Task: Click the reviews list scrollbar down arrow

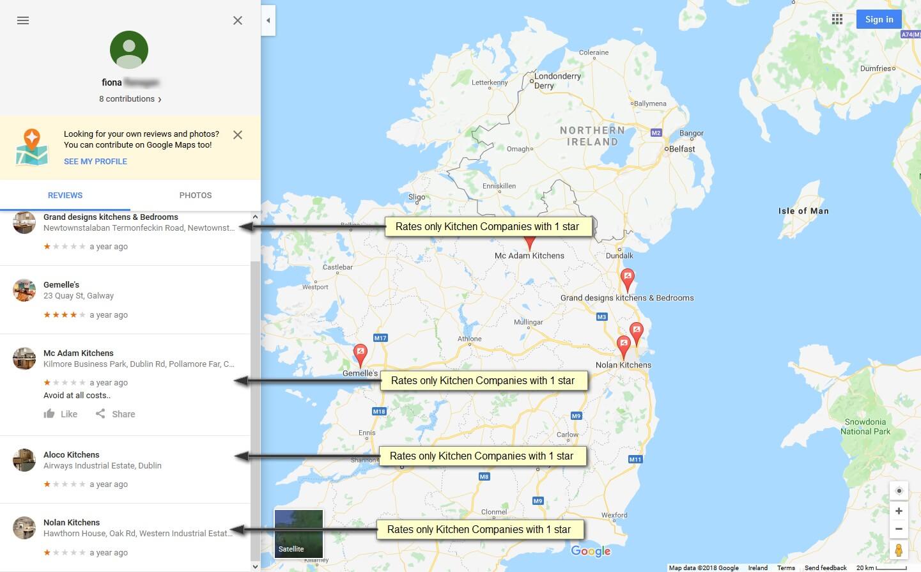Action: pos(255,566)
